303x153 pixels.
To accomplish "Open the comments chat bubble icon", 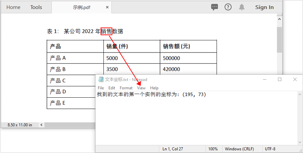I will (x=215, y=7).
